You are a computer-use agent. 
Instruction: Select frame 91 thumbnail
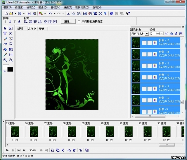129,132
